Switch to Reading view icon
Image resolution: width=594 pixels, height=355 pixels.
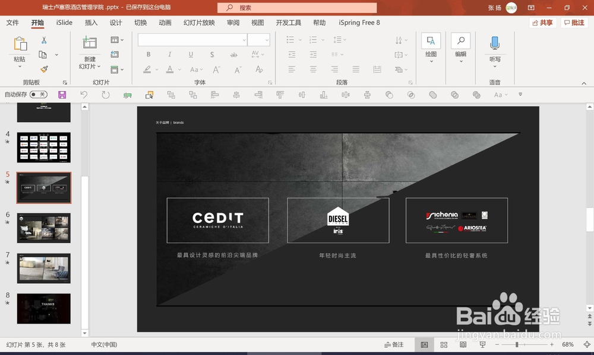(463, 344)
